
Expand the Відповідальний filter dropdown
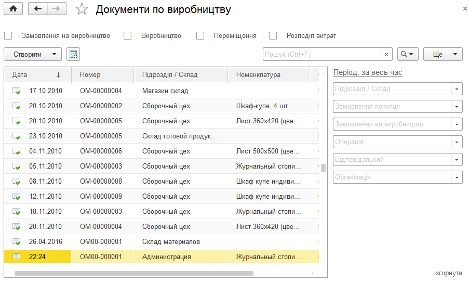[x=457, y=160]
